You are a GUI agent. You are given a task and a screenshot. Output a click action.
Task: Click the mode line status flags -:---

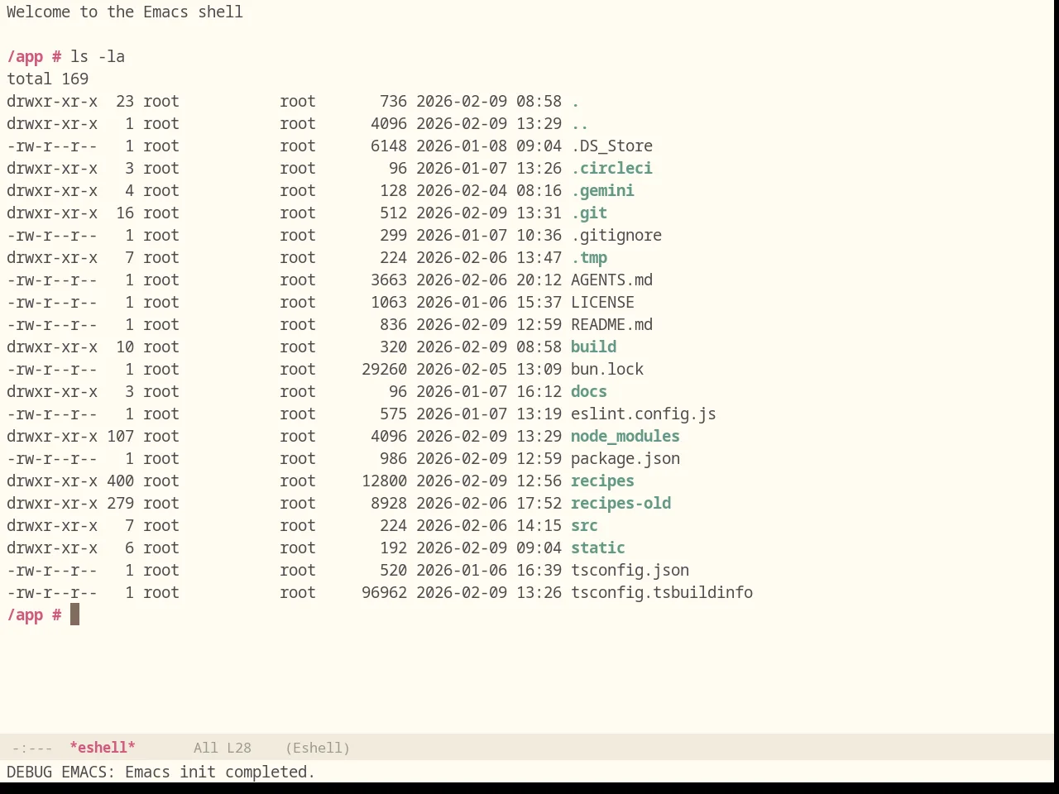click(x=32, y=748)
